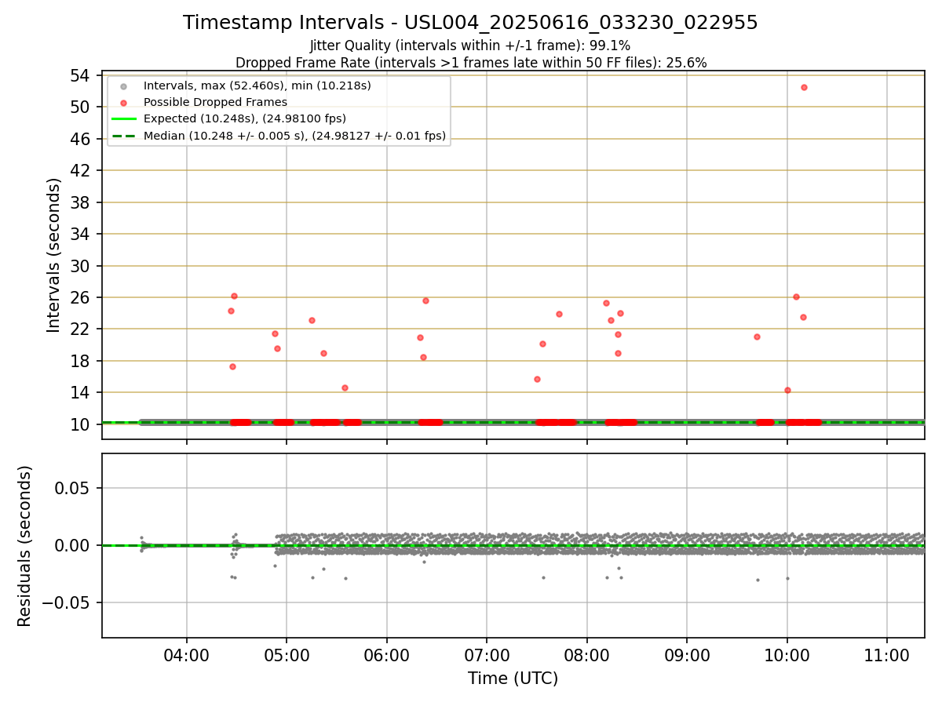942x706 pixels.
Task: Click the red outlier point near 52 seconds
Action: [804, 87]
